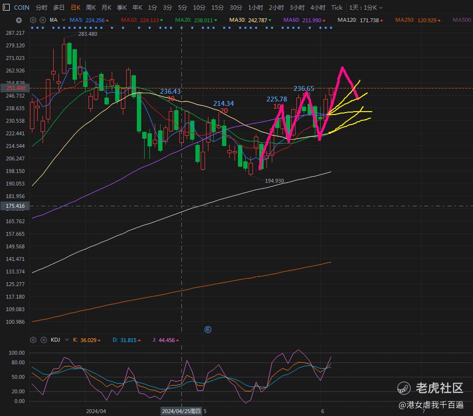Close the KDJ indicator with its X icon

pos(44,340)
